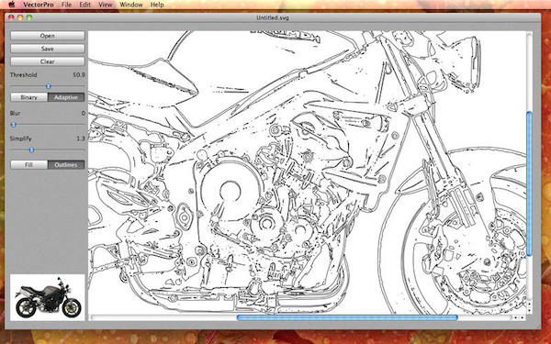The image size is (551, 344).
Task: Click the Blur slider knob
Action: (x=14, y=124)
